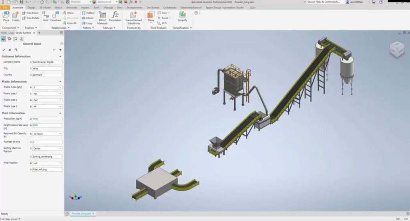Click the undo arrow in General Input

[x=16, y=50]
